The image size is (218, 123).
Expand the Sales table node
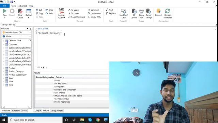pyautogui.click(x=3, y=78)
